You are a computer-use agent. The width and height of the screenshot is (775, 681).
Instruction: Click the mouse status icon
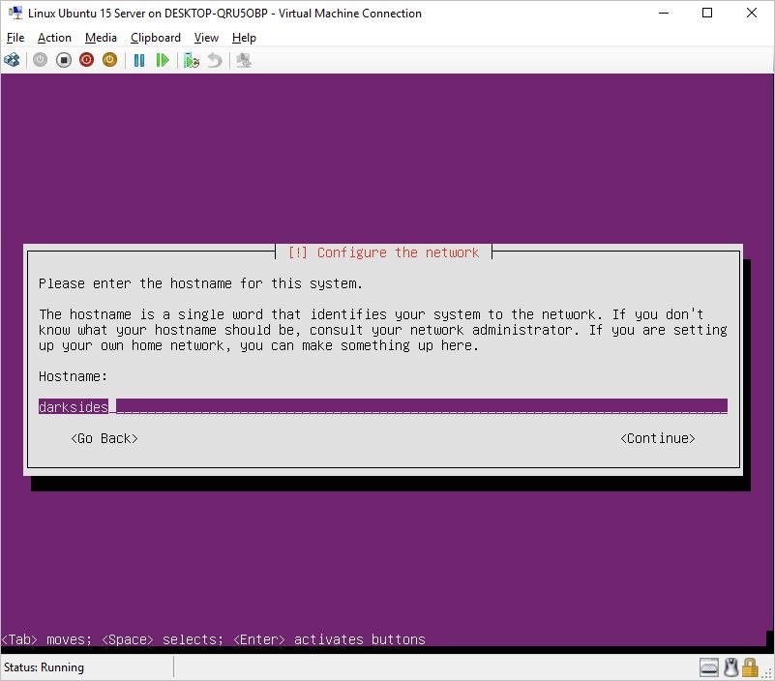(x=731, y=667)
